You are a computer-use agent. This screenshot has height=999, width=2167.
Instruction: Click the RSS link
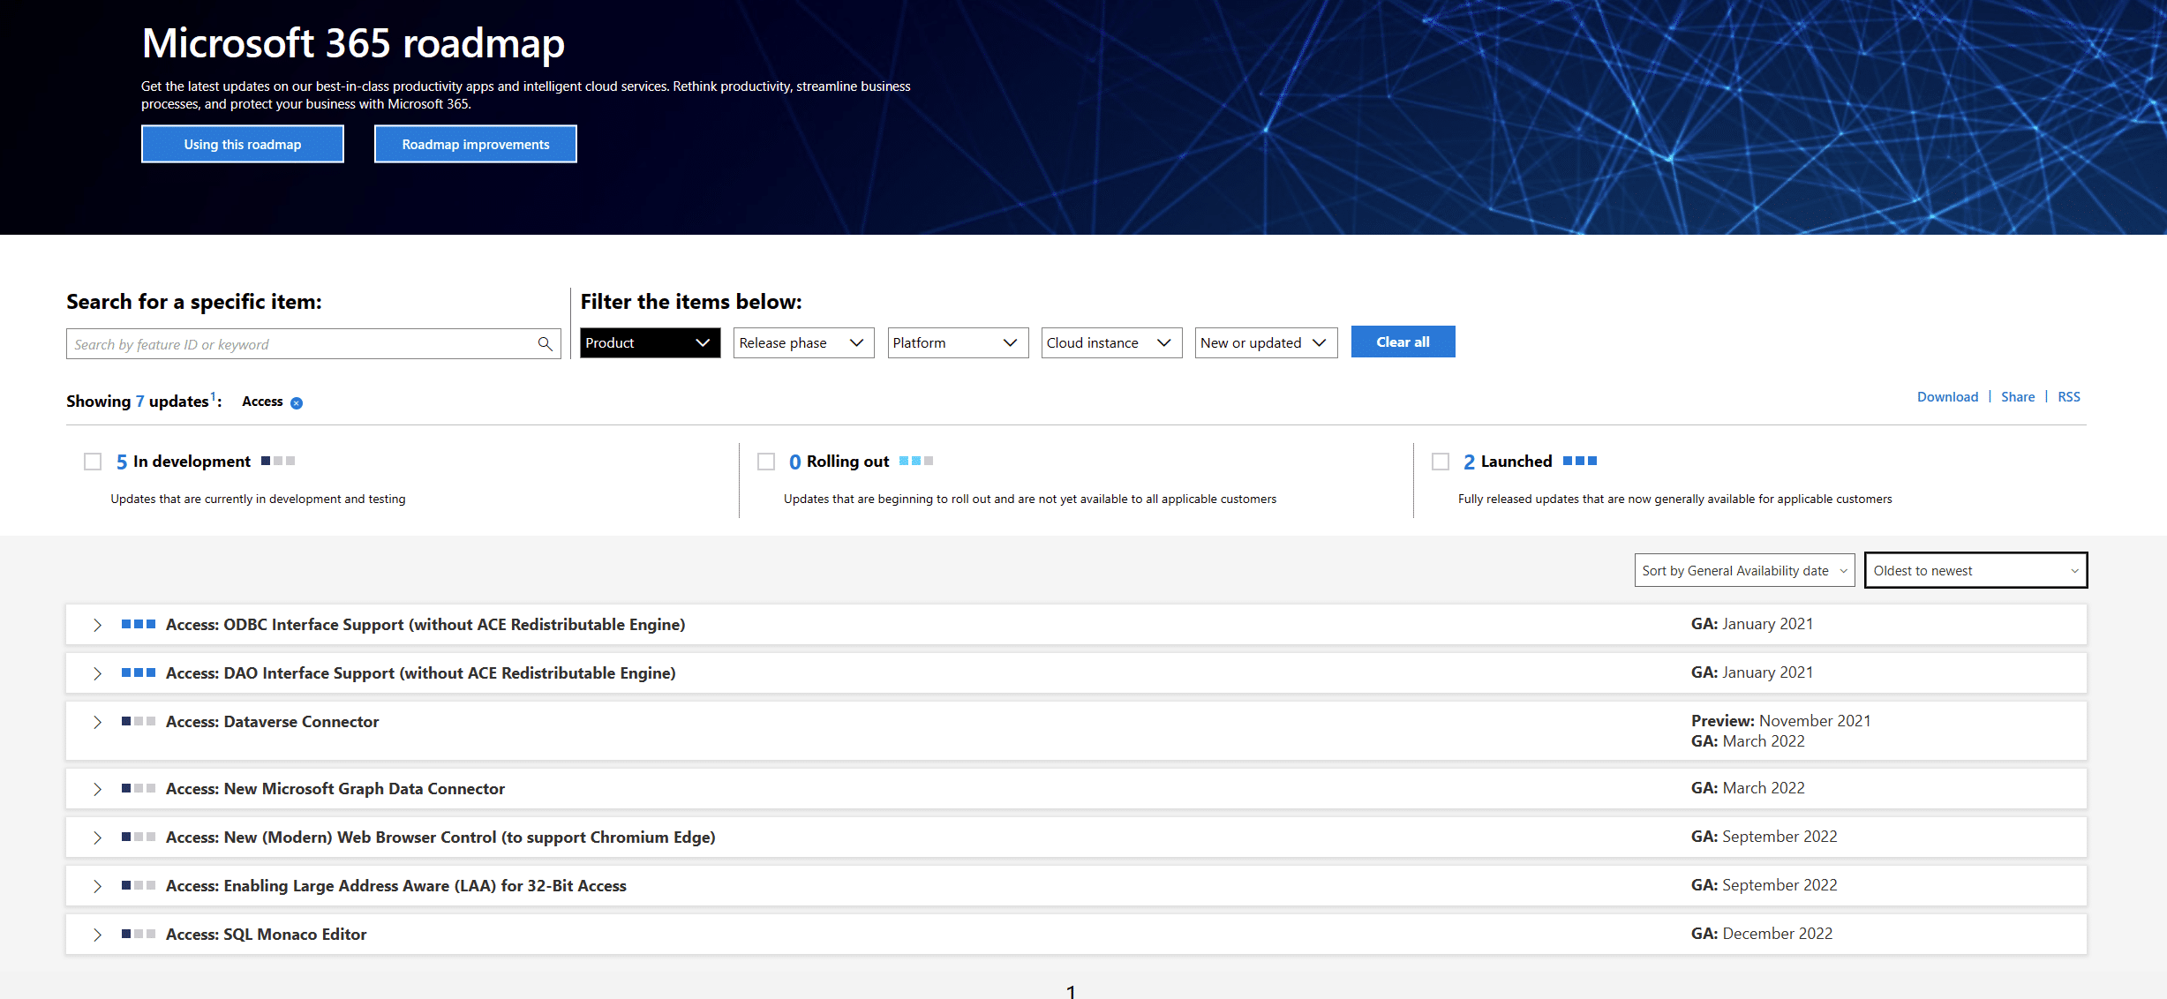coord(2068,397)
